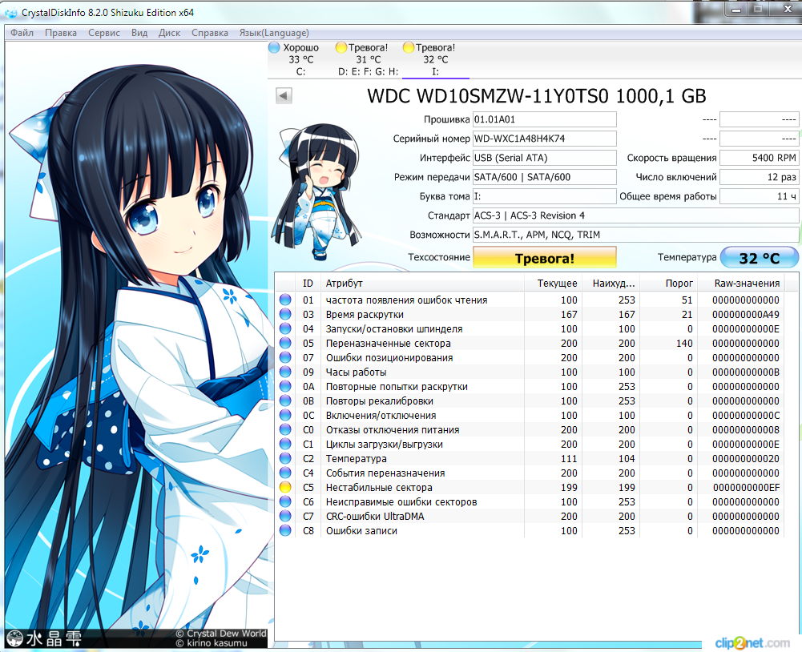Click the Возможности field S.M.A.R.T., APM
This screenshot has height=652, width=802.
[635, 235]
